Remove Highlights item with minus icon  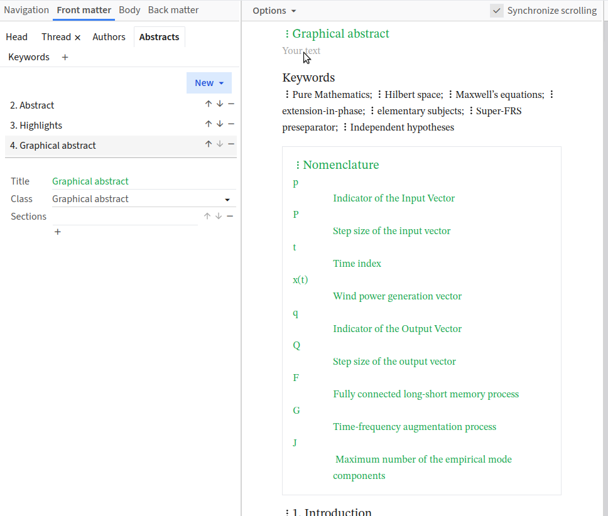point(231,124)
